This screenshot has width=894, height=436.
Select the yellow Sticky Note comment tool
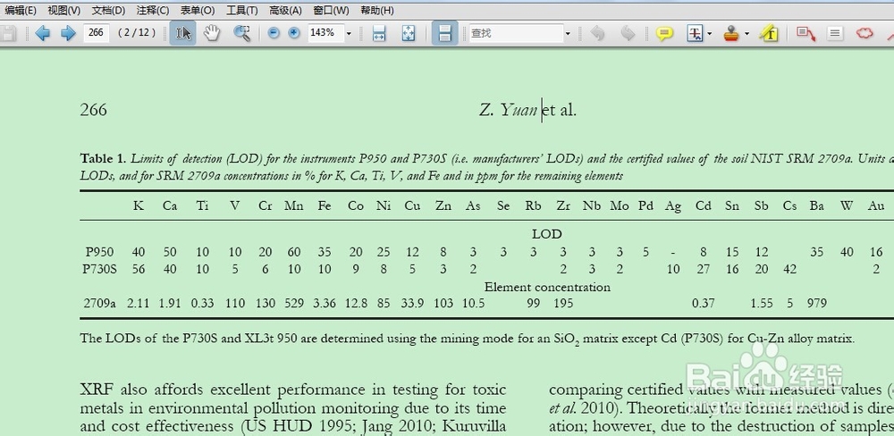664,34
